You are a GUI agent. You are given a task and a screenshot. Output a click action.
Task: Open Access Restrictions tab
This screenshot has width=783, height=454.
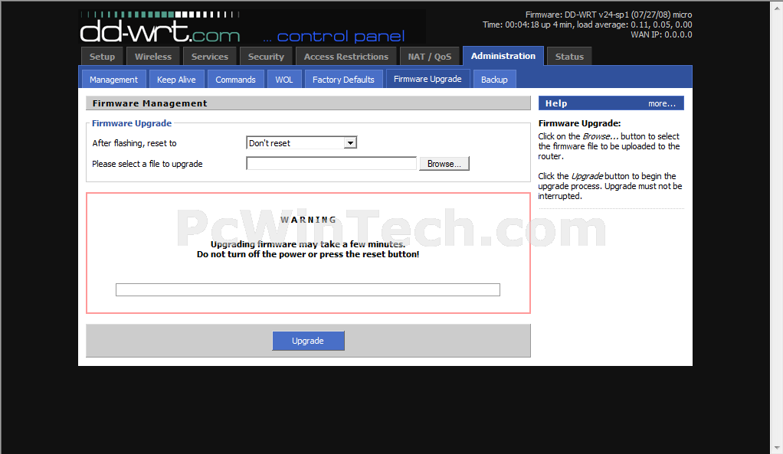(346, 57)
